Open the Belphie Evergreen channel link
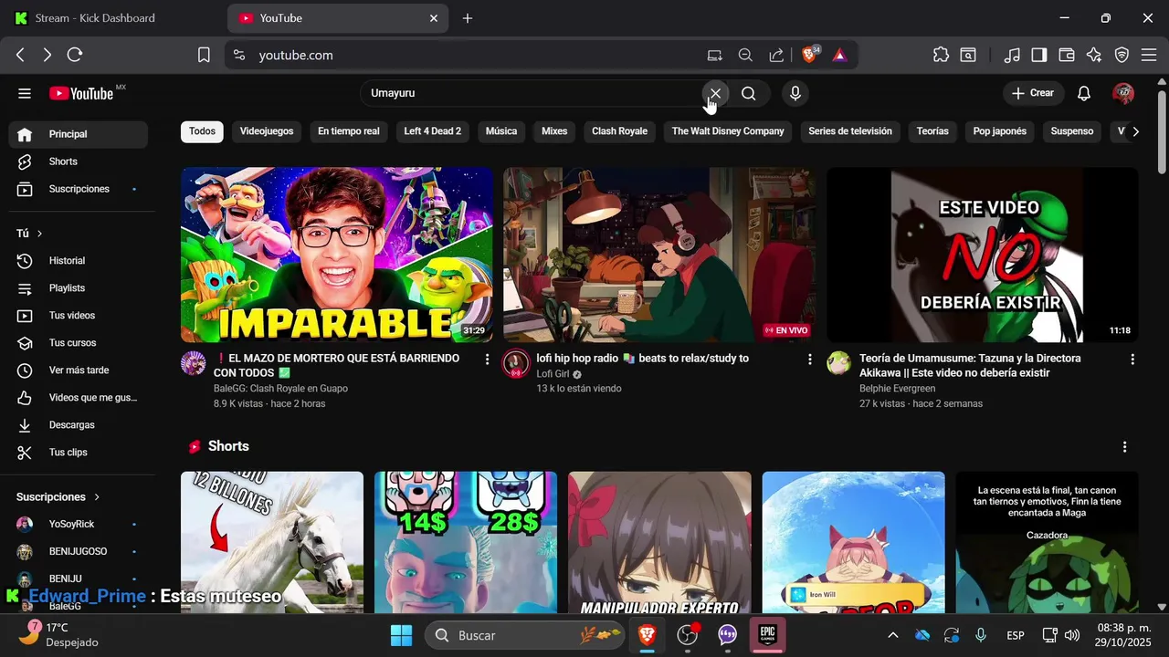The width and height of the screenshot is (1169, 657). (897, 389)
